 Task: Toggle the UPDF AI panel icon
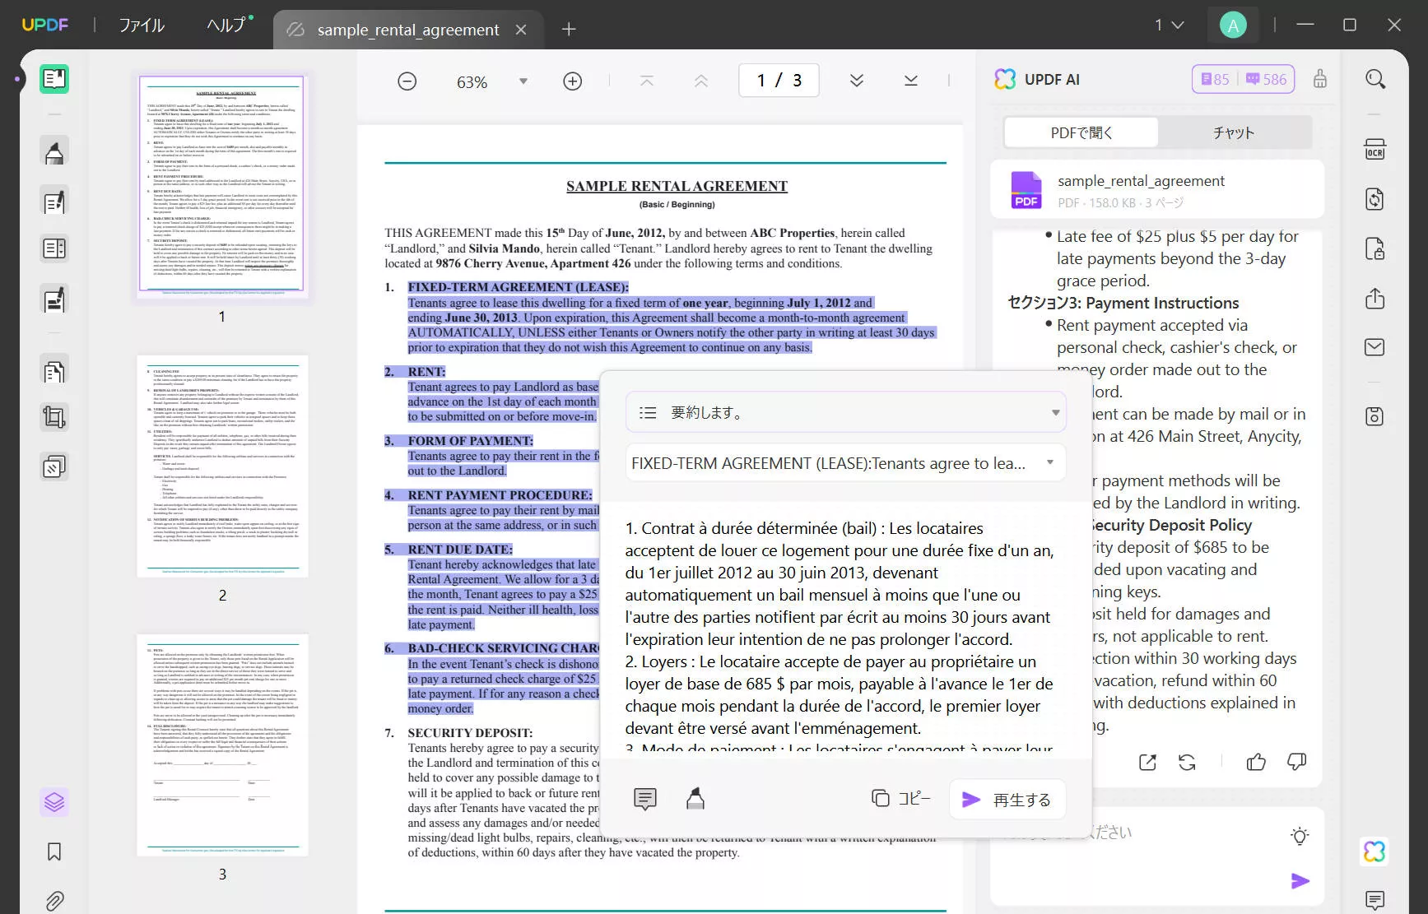point(1375,851)
